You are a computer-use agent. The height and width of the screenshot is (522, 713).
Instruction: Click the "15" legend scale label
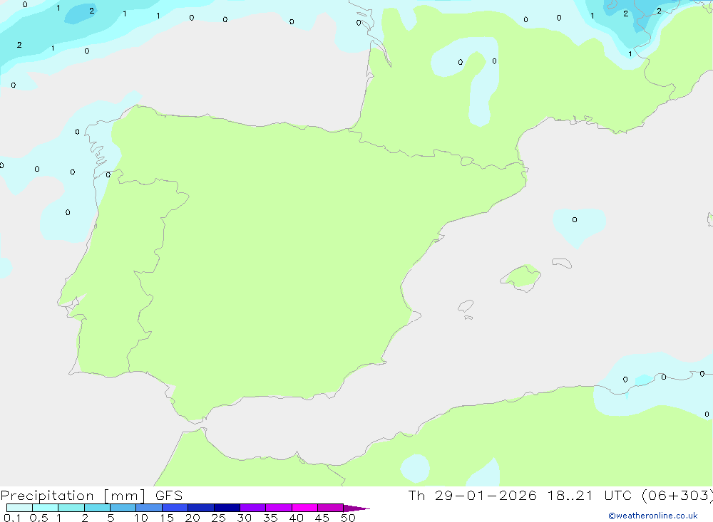[x=167, y=518]
